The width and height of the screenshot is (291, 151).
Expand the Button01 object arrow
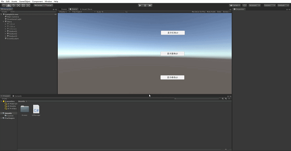coord(6,31)
